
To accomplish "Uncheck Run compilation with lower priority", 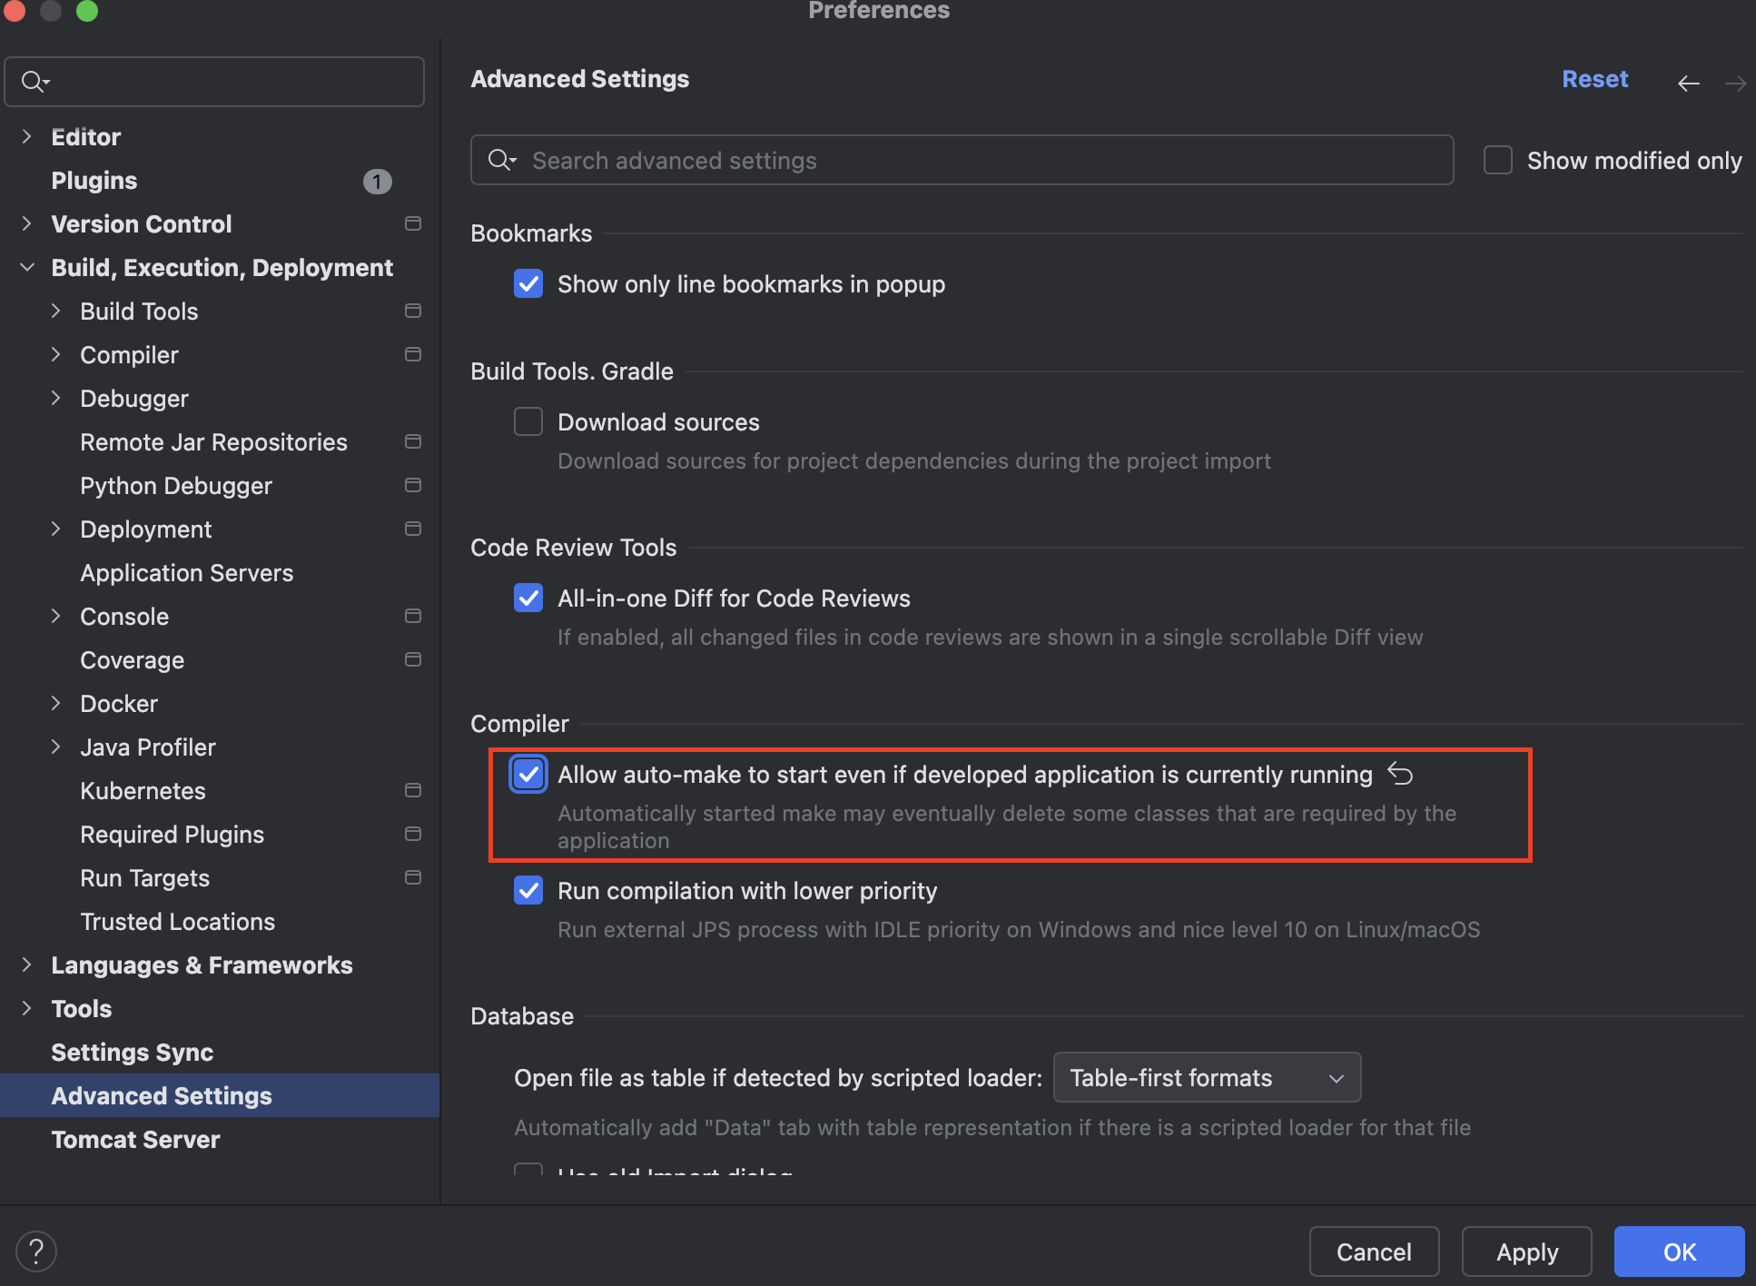I will click(528, 890).
